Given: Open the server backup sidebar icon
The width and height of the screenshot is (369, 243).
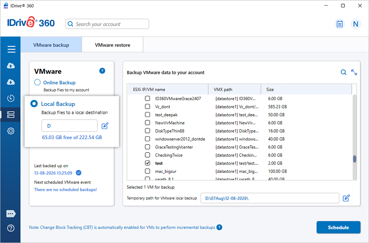Looking at the screenshot, I should [11, 115].
